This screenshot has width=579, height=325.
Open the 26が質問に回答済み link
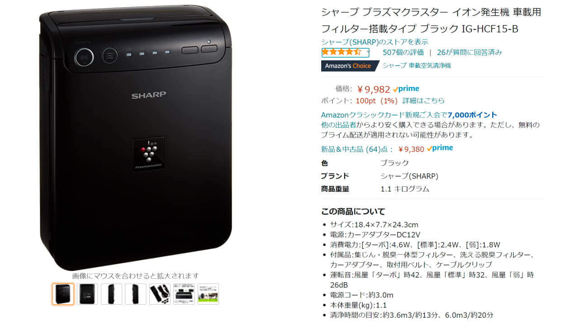coord(470,52)
